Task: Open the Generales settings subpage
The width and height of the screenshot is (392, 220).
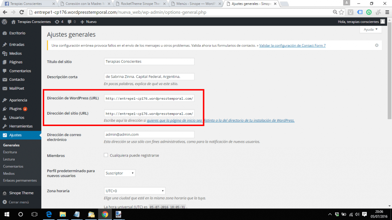Action: pyautogui.click(x=11, y=145)
